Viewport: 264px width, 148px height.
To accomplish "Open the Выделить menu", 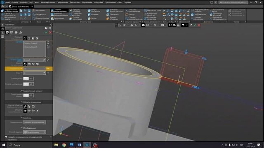I will 24,2.
